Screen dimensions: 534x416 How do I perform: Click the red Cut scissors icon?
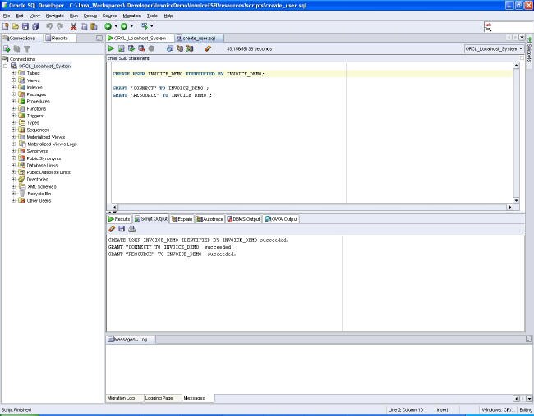[x=72, y=26]
